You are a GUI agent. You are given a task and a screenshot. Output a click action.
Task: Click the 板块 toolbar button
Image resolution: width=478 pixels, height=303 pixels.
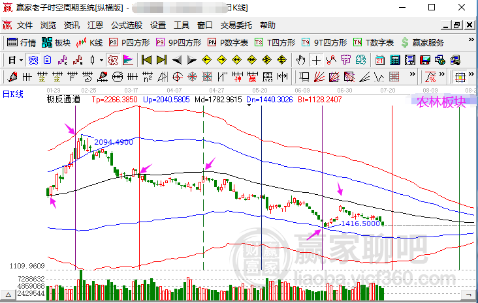pos(56,42)
